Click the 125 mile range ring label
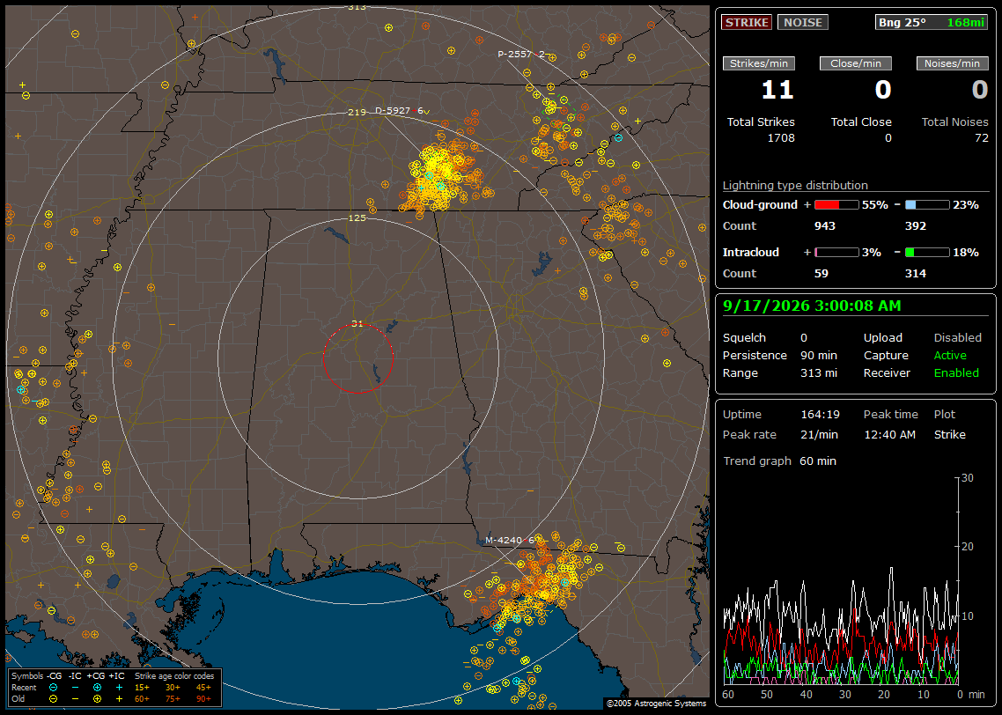This screenshot has width=1002, height=715. [x=357, y=217]
